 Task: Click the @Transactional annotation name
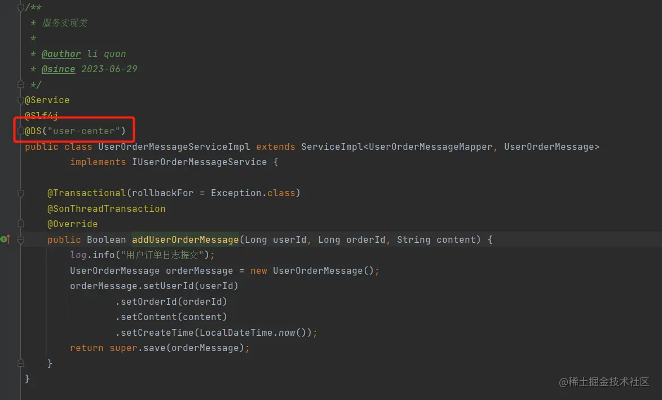pos(86,193)
